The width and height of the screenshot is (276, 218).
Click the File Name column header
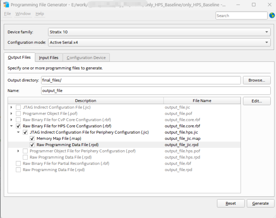coord(202,100)
